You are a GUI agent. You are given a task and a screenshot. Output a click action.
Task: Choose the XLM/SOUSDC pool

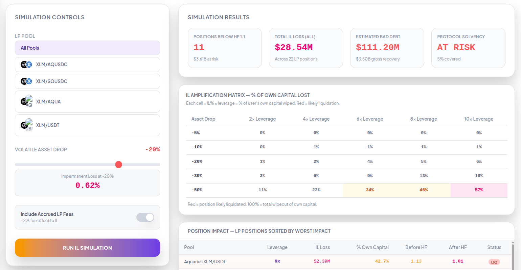87,81
